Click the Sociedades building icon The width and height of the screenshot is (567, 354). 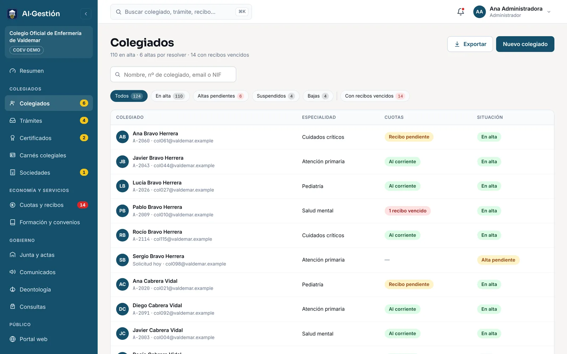tap(13, 173)
